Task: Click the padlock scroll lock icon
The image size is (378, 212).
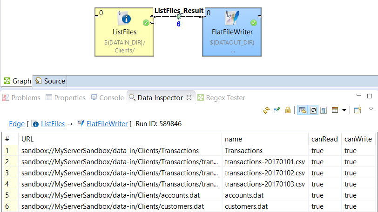Action: pyautogui.click(x=288, y=110)
